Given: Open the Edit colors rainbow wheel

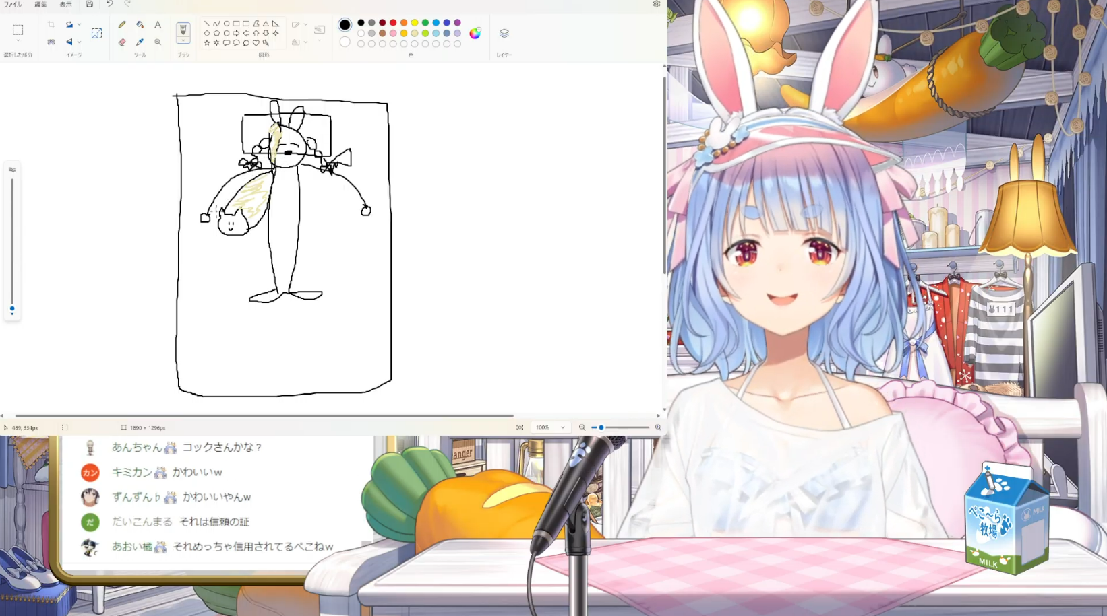Looking at the screenshot, I should pyautogui.click(x=475, y=33).
